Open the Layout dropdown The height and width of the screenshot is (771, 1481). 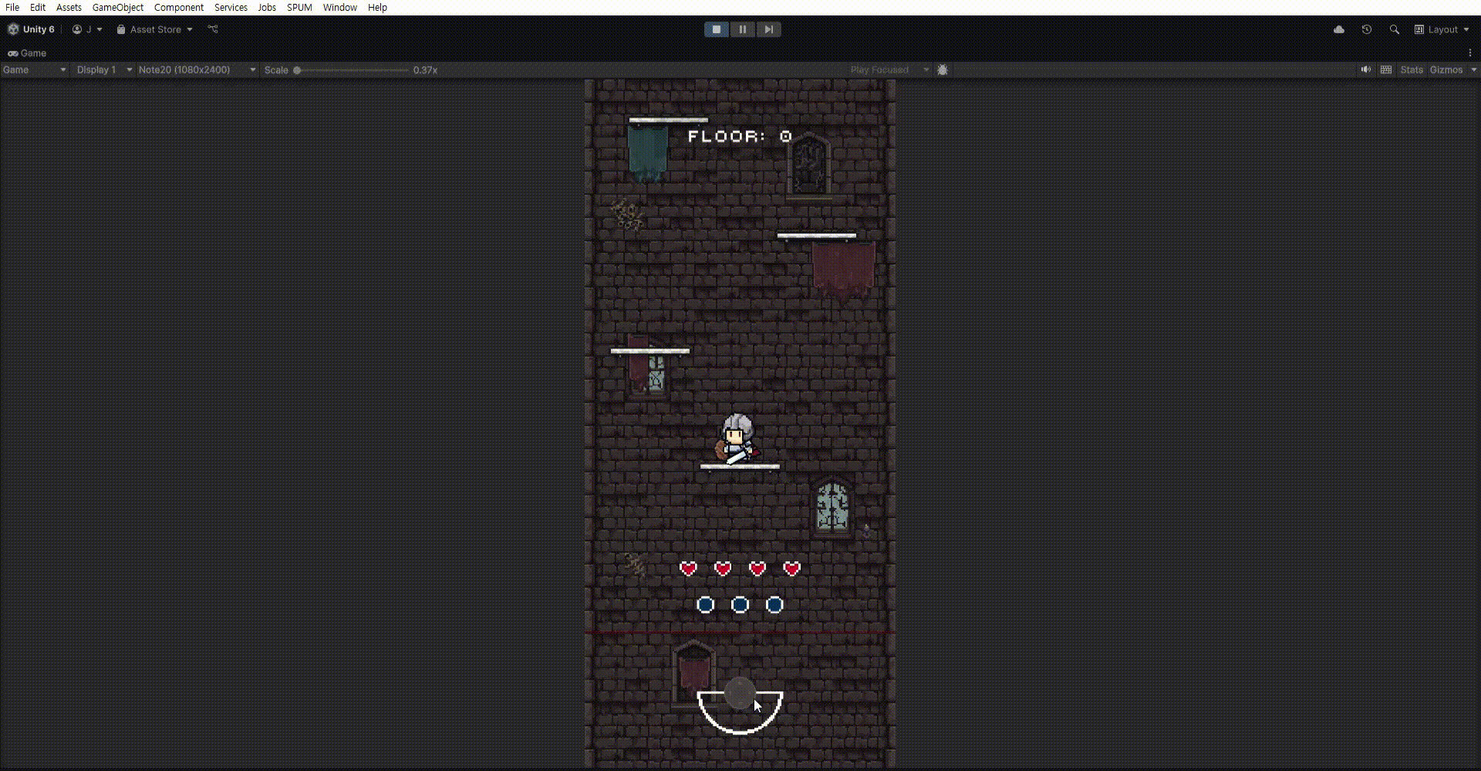coord(1442,29)
